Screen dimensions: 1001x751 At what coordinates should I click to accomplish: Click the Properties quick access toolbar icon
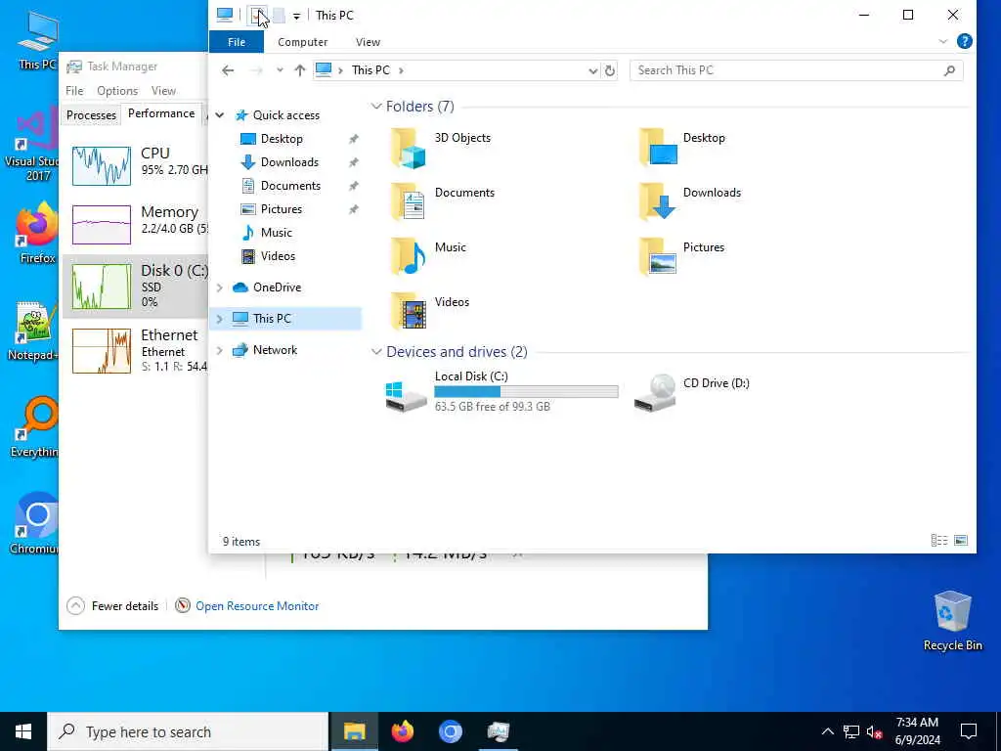(x=258, y=15)
